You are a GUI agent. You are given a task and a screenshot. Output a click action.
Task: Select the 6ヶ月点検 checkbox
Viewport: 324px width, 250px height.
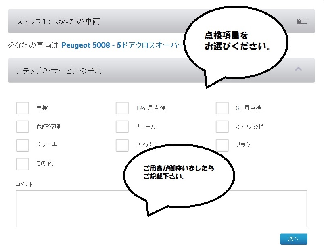[222, 108]
